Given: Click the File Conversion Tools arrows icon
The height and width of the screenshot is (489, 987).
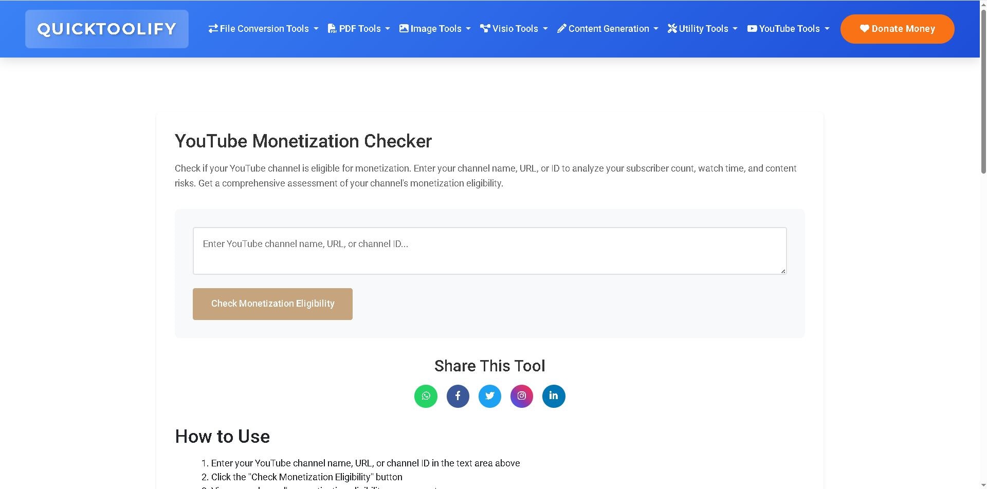Looking at the screenshot, I should coord(213,29).
